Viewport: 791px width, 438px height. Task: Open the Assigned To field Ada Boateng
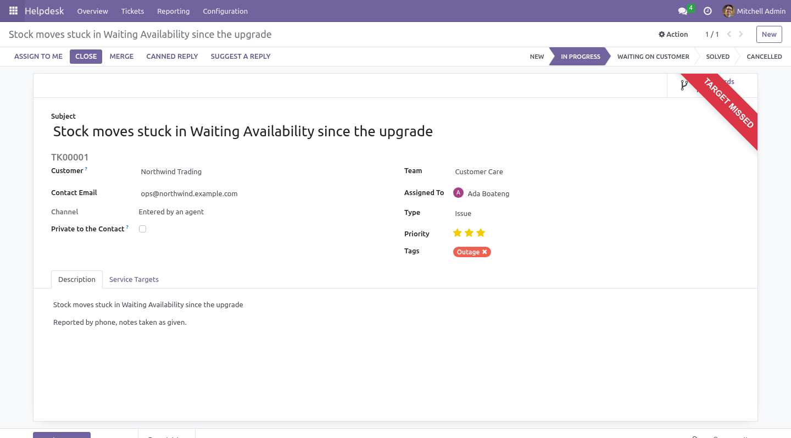click(x=603, y=193)
